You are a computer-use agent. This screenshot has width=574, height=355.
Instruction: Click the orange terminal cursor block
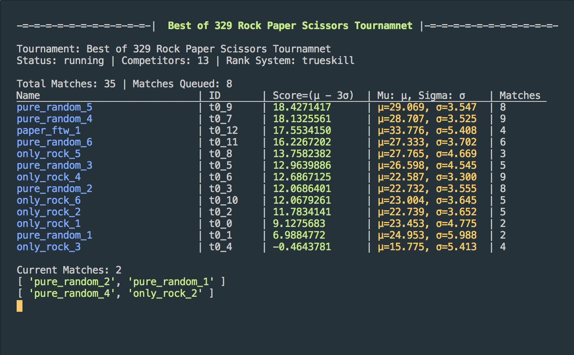pos(20,306)
